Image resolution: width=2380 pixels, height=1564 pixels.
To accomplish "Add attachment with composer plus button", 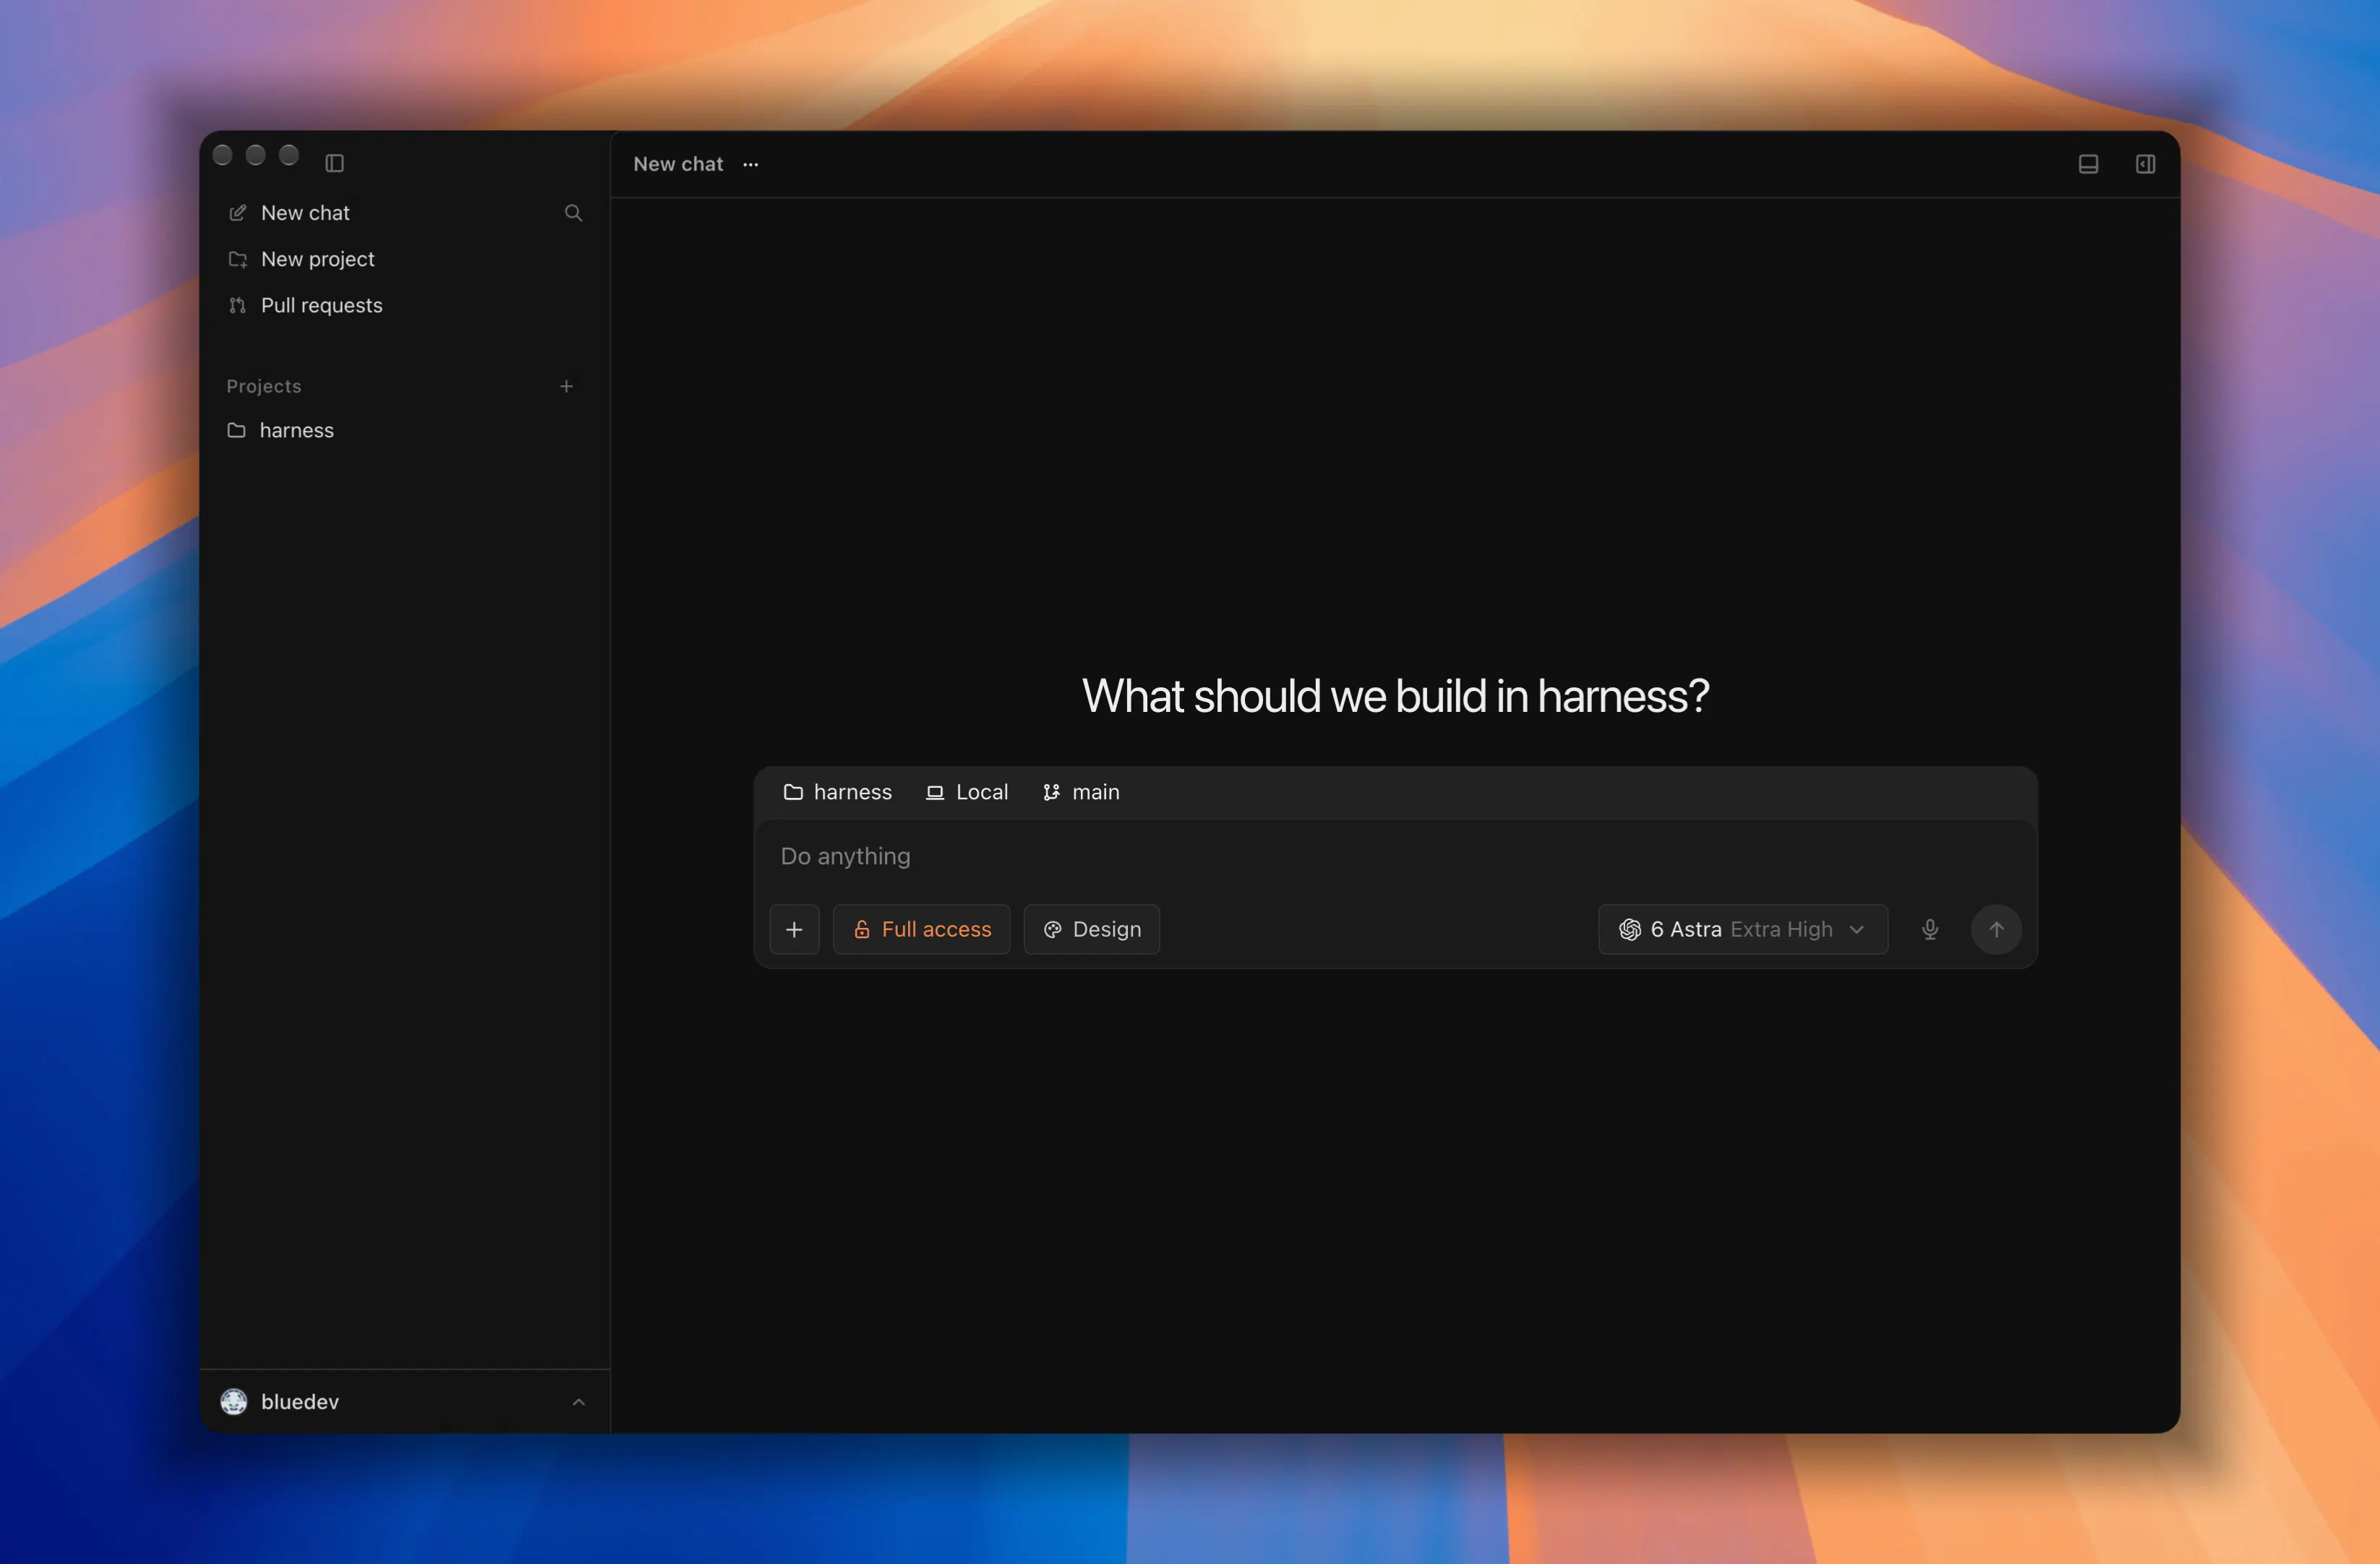I will (794, 929).
